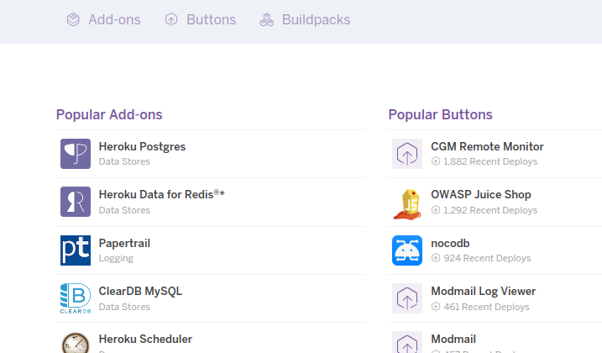The width and height of the screenshot is (602, 353).
Task: Click the OWASP Juice Shop icon
Action: pyautogui.click(x=407, y=202)
